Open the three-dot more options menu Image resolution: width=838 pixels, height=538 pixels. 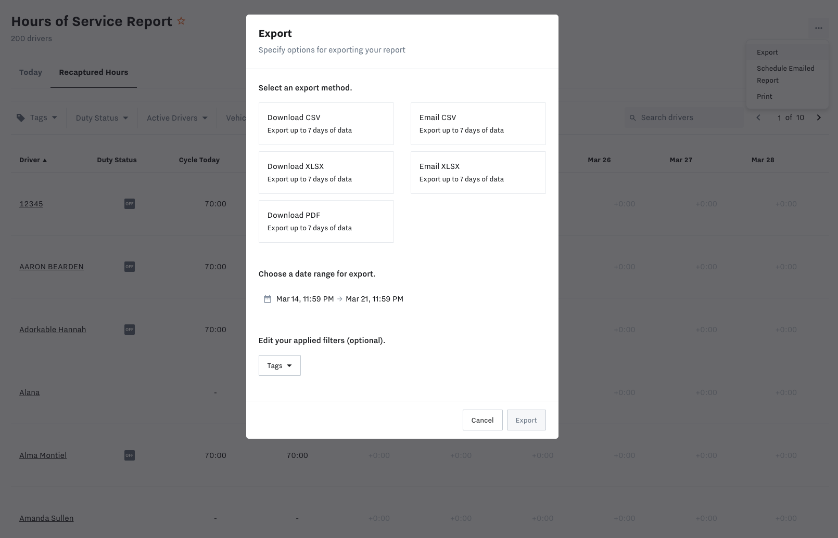(x=818, y=28)
